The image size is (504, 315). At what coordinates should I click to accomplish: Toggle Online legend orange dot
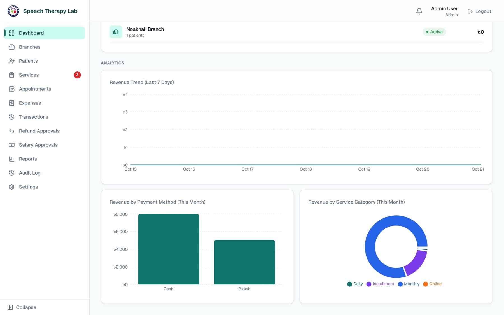pos(425,284)
